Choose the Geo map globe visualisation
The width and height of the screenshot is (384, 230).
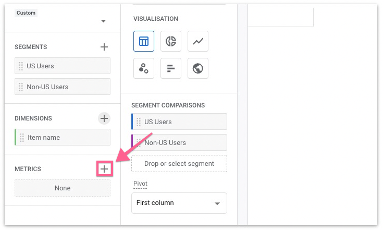coord(198,69)
